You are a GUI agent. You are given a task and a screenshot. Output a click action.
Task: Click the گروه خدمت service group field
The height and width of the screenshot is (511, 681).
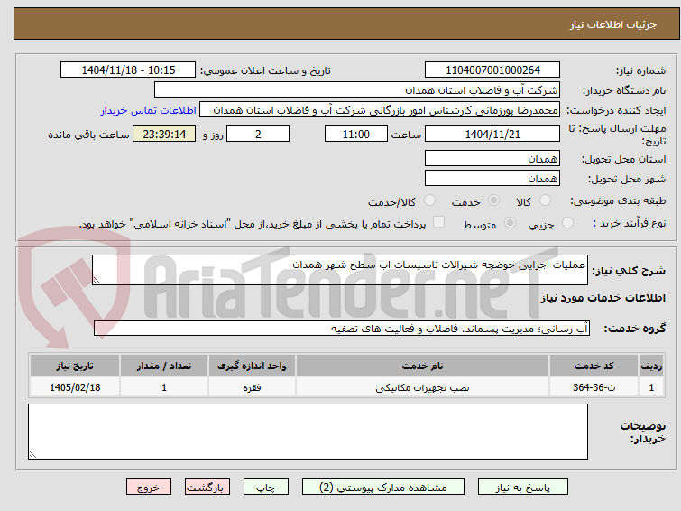342,328
